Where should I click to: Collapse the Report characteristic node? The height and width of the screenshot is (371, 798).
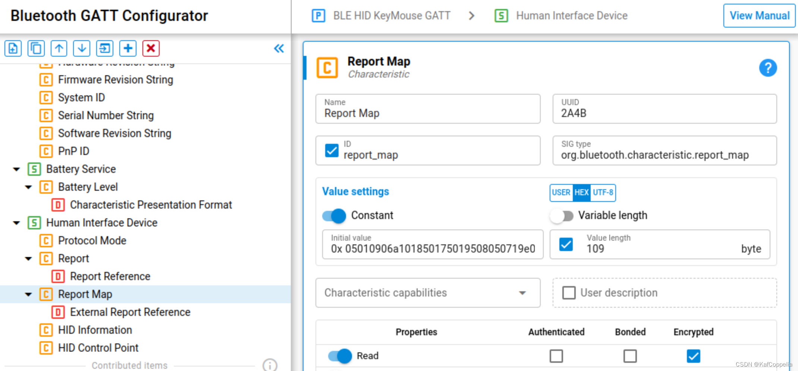28,259
